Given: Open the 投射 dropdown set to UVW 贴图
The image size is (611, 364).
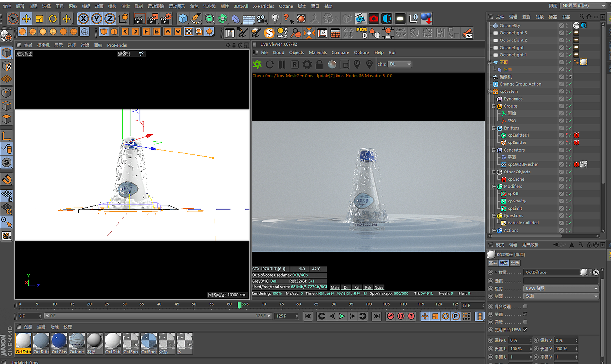Looking at the screenshot, I should pos(561,288).
